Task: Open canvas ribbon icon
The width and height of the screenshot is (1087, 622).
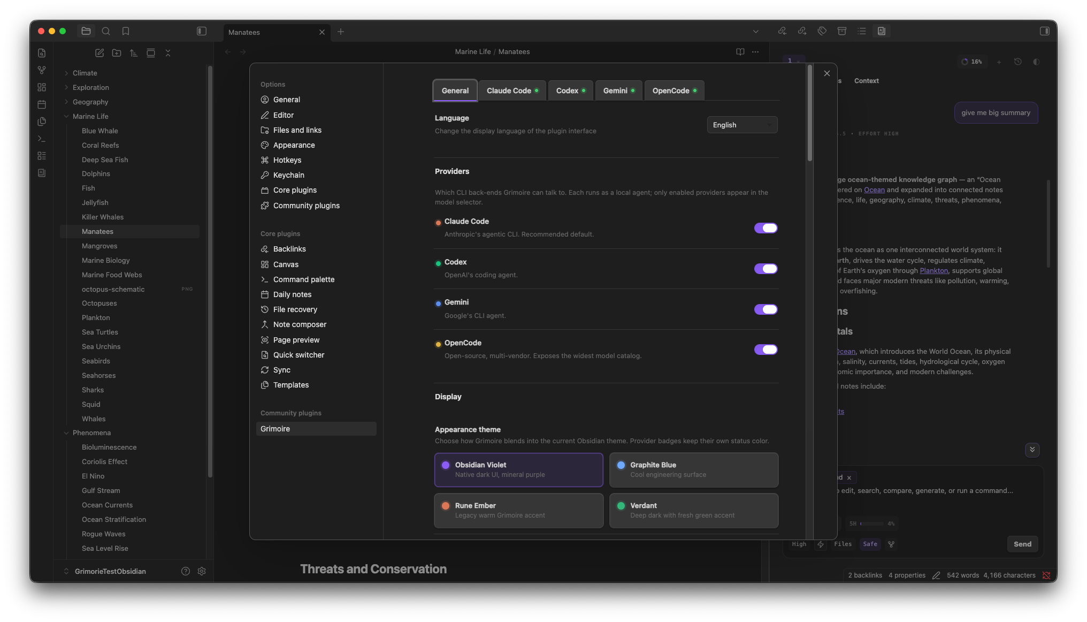Action: (42, 87)
